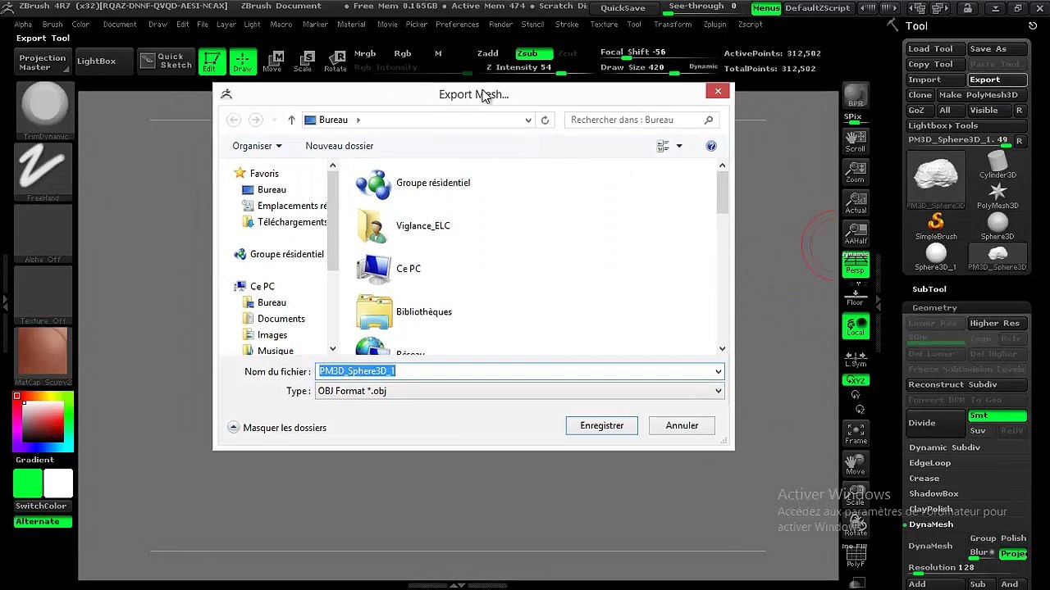
Task: Select the Move transform tool in top shelf
Action: 272,61
